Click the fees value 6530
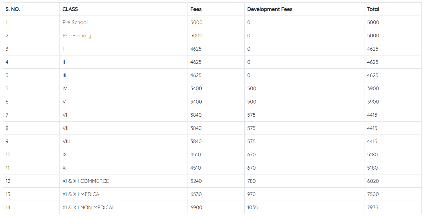 [x=196, y=194]
